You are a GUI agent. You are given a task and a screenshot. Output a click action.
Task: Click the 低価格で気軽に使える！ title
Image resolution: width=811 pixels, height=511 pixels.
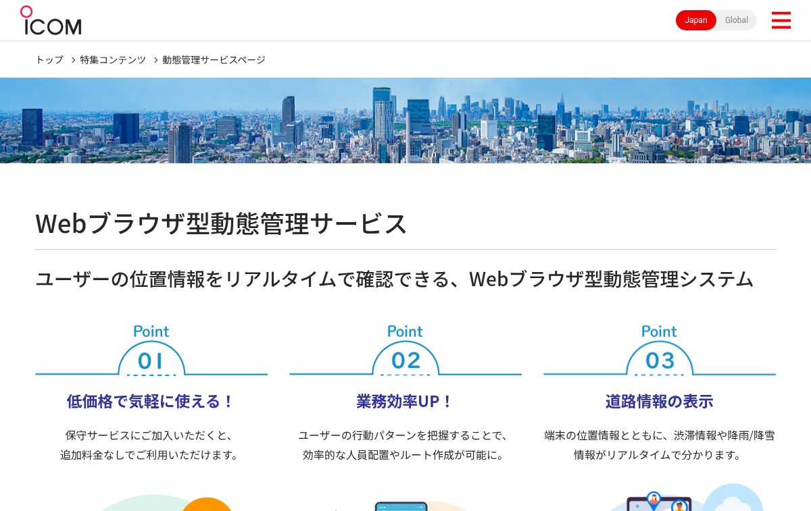pos(151,401)
